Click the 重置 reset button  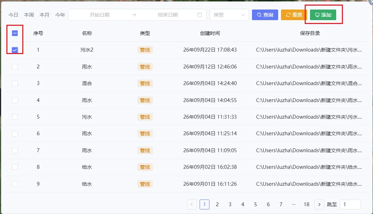tap(294, 15)
